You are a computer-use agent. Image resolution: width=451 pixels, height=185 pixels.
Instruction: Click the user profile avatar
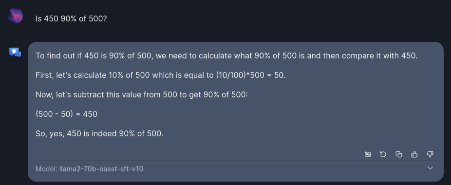coord(15,16)
